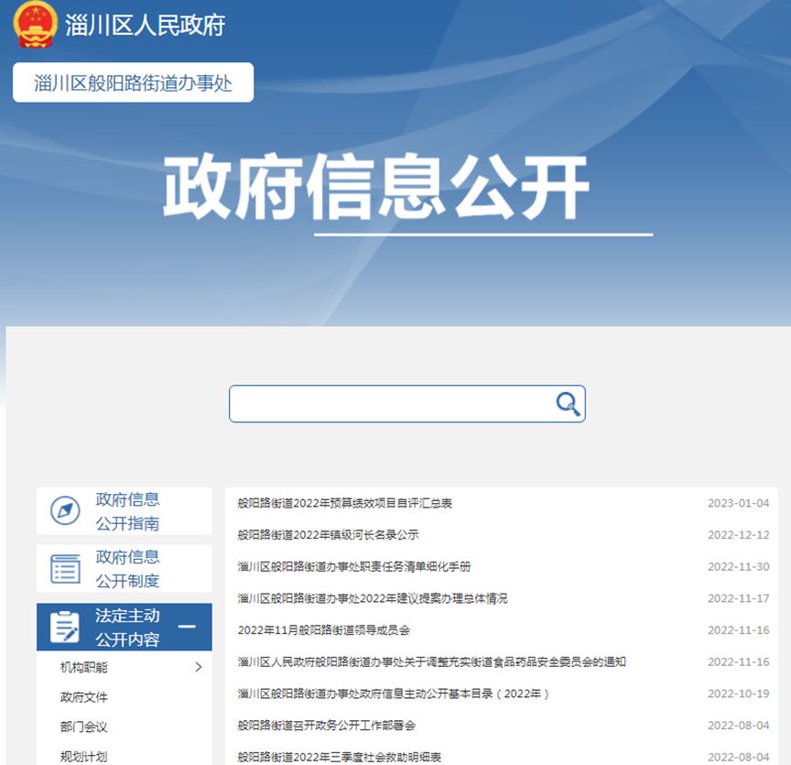Image resolution: width=791 pixels, height=765 pixels.
Task: Click the compass icon for 政府信息公开指南
Action: pos(65,511)
